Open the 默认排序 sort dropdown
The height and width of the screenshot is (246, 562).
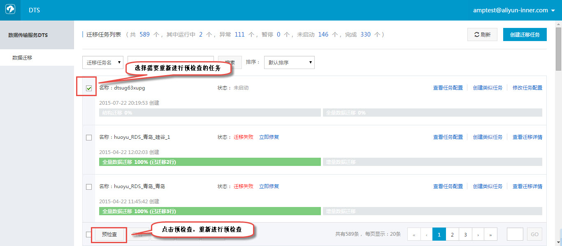tap(289, 62)
